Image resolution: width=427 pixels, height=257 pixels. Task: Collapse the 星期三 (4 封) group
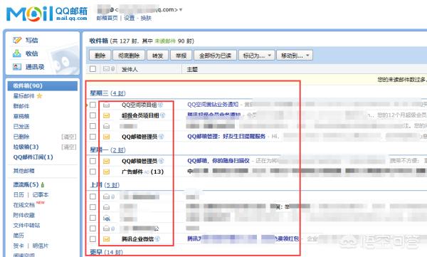tap(107, 93)
